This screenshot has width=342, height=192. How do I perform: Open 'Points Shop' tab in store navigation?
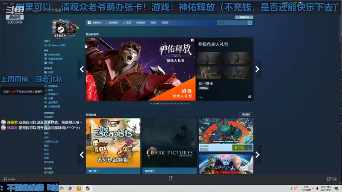[141, 23]
